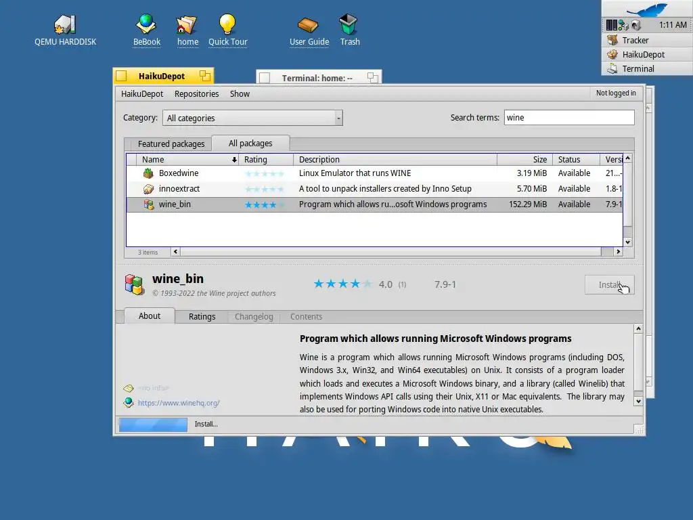
Task: Click the Not logged in button
Action: coord(616,93)
